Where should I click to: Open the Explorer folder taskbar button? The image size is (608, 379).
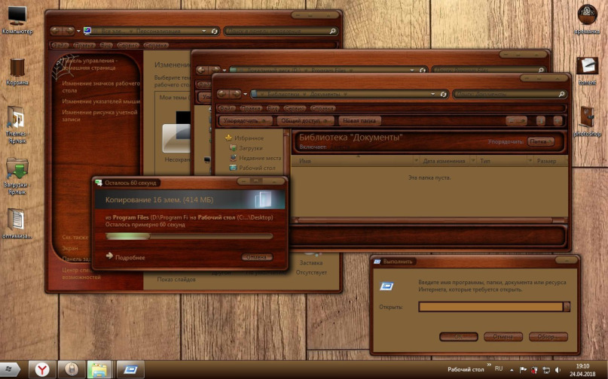pos(99,369)
